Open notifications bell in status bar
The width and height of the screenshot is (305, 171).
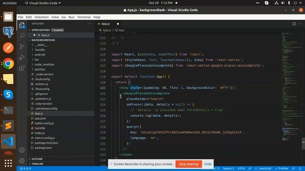click(x=300, y=169)
